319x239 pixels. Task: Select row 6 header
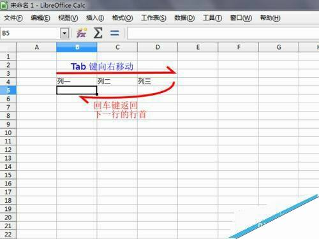(8, 99)
